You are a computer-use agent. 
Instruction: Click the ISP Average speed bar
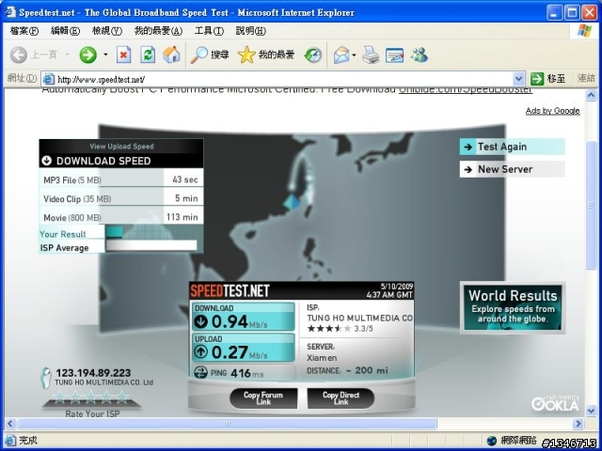[x=151, y=246]
